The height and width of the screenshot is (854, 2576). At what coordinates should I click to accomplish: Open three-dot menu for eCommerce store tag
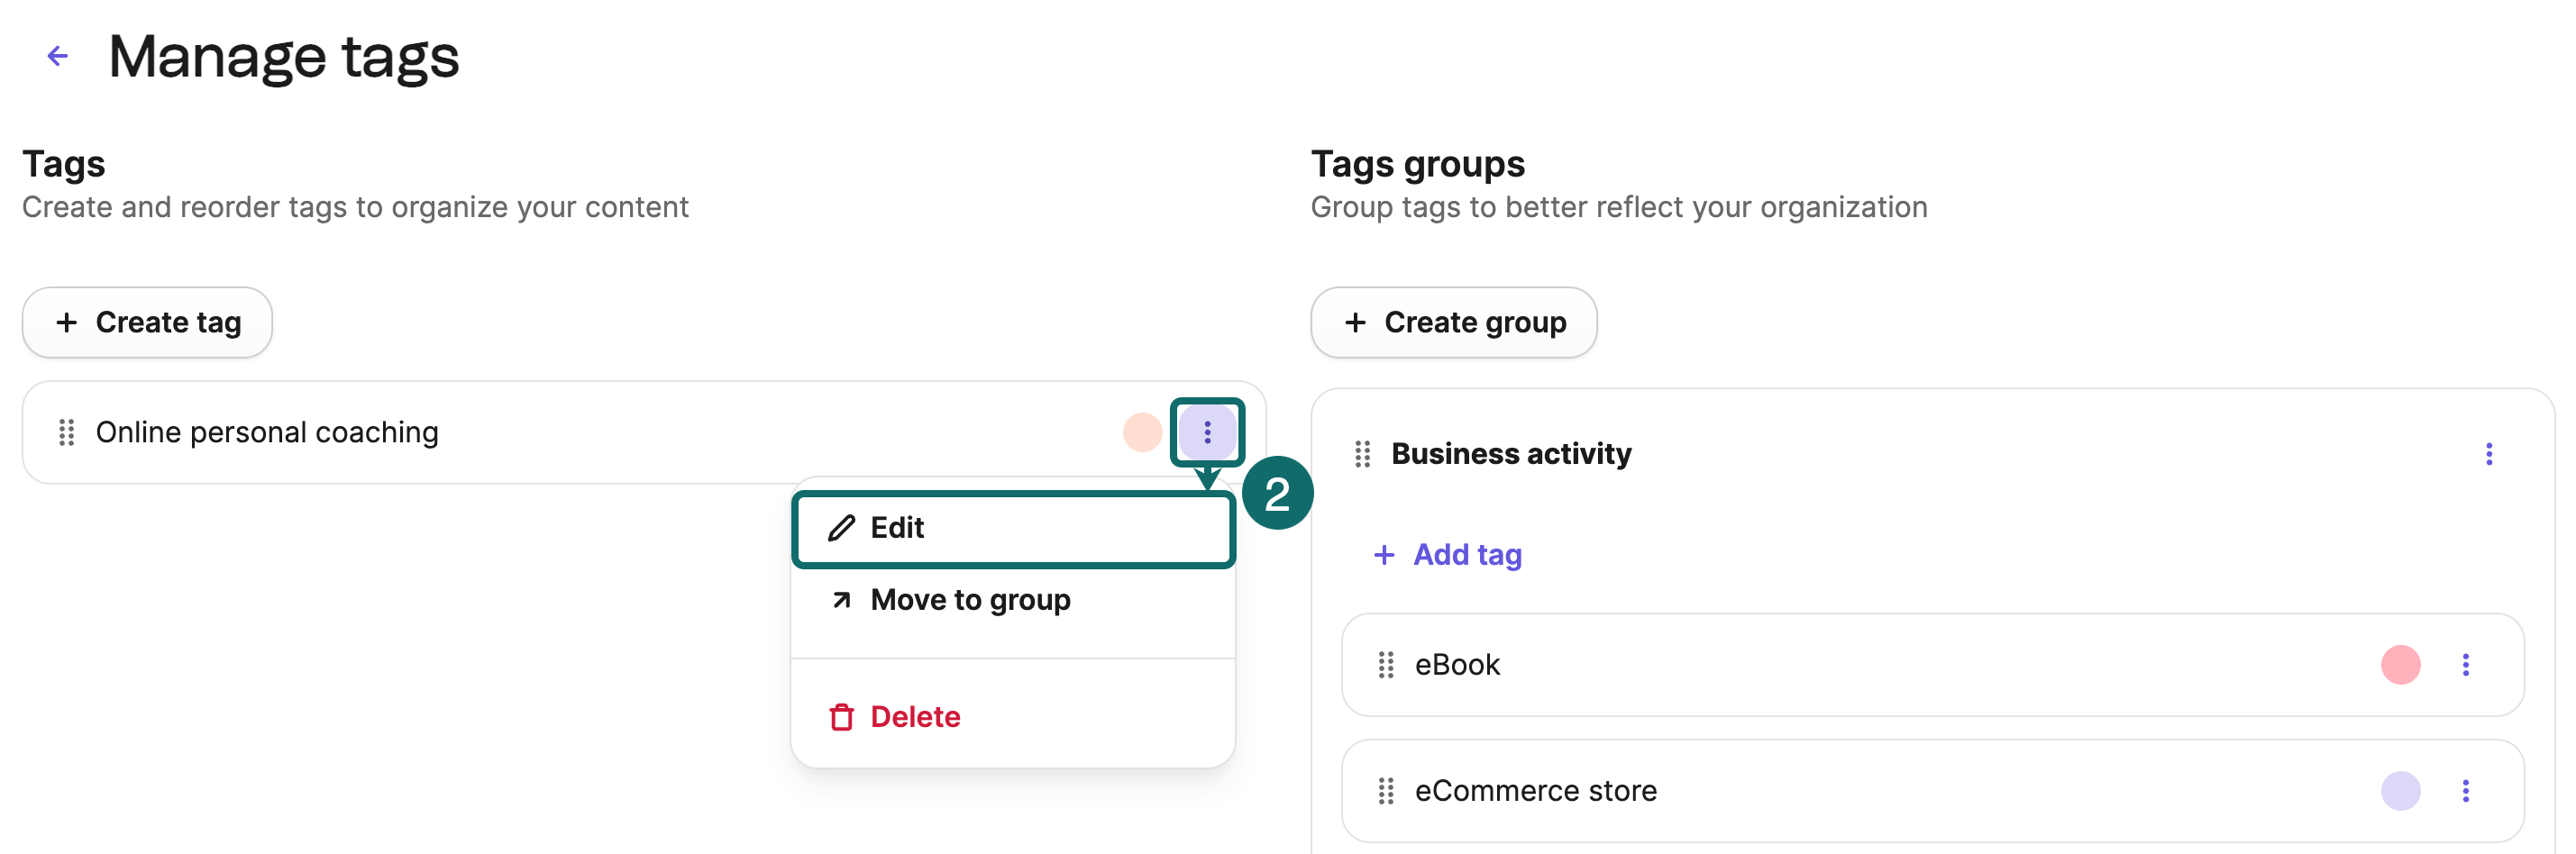(x=2465, y=791)
